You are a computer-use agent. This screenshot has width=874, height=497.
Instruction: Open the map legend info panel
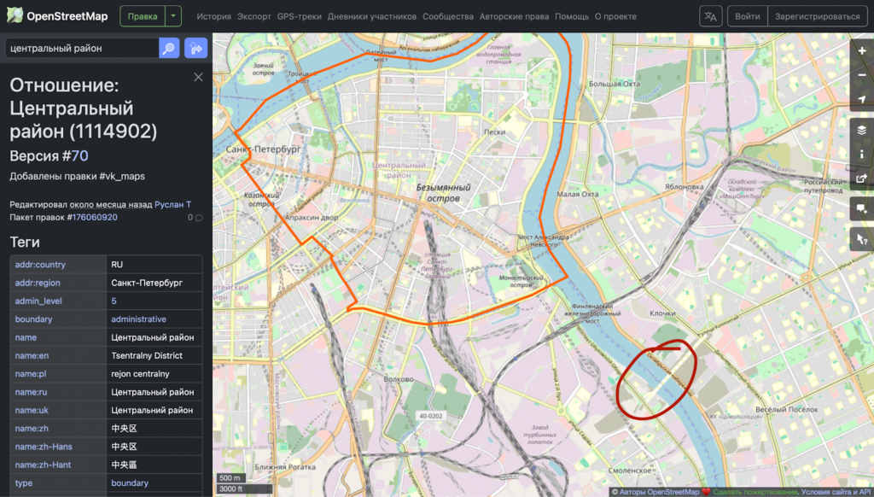click(862, 154)
